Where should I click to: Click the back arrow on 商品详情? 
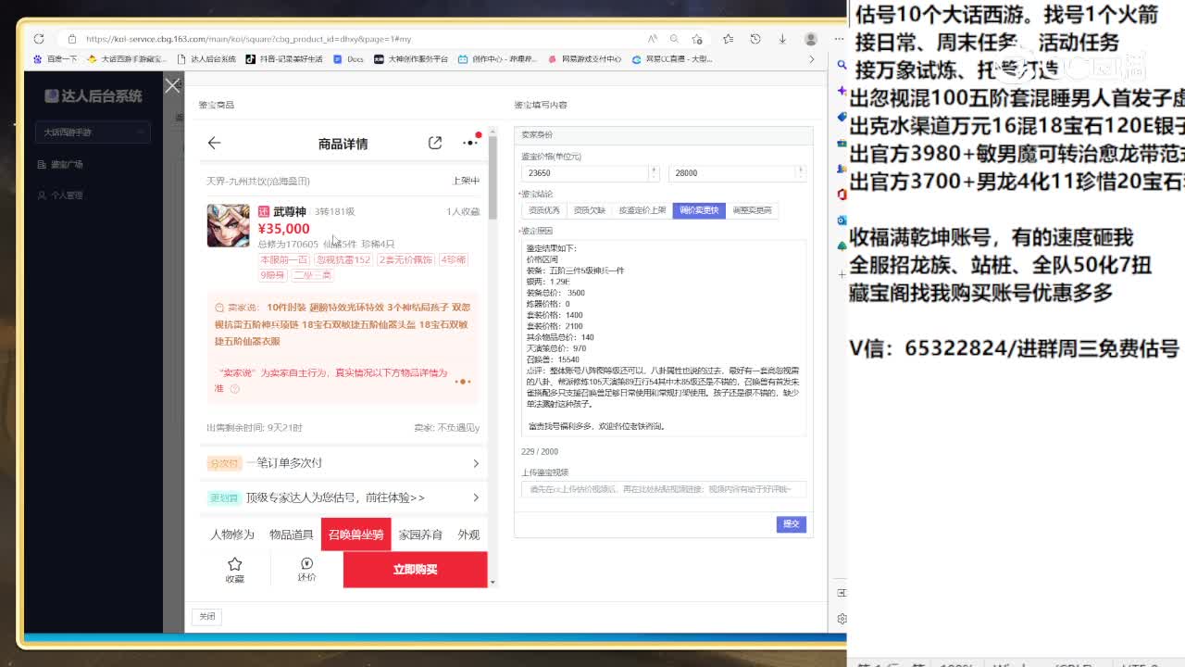click(x=214, y=143)
